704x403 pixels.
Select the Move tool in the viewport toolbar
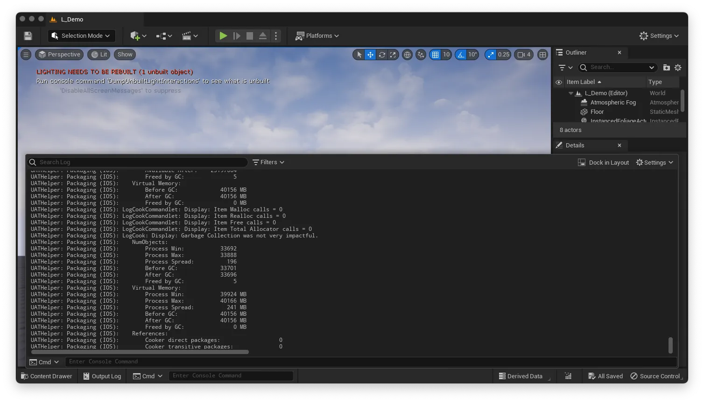click(370, 55)
